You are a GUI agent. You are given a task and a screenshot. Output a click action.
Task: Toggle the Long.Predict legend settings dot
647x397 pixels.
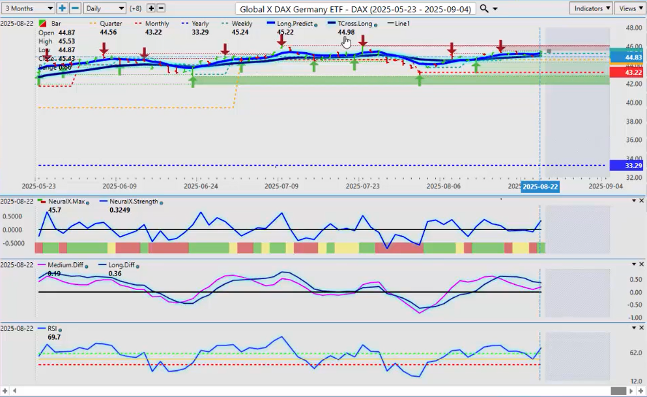coord(317,24)
